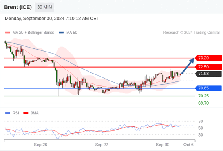This screenshot has height=151, width=223.
Task: Click the date and time line
Action: (x=52, y=19)
